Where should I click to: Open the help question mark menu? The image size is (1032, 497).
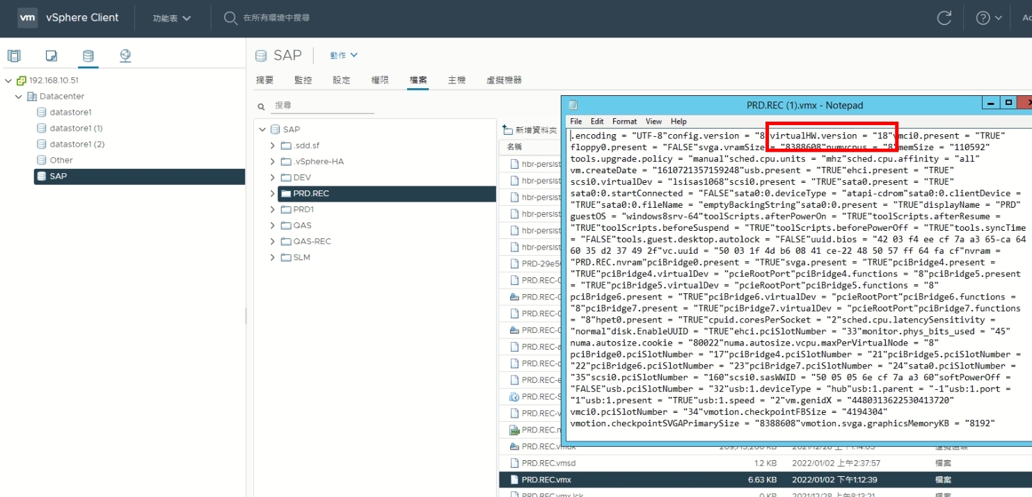click(988, 18)
